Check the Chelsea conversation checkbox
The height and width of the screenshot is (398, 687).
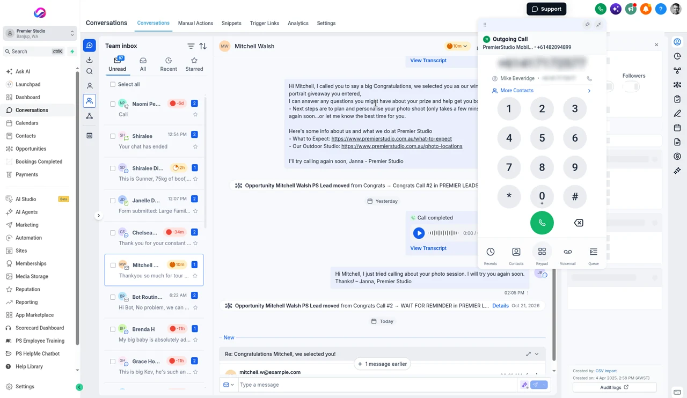pyautogui.click(x=113, y=233)
